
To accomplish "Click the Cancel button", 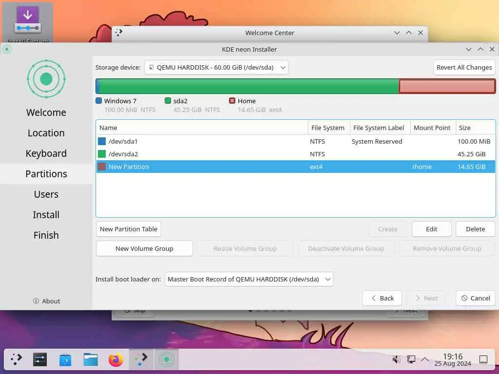I will [x=476, y=298].
